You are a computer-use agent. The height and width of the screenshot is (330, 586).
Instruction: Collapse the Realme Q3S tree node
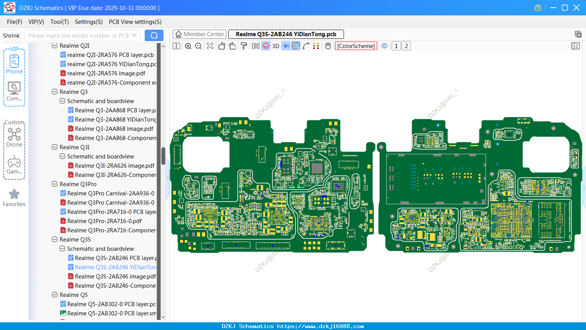pyautogui.click(x=55, y=240)
